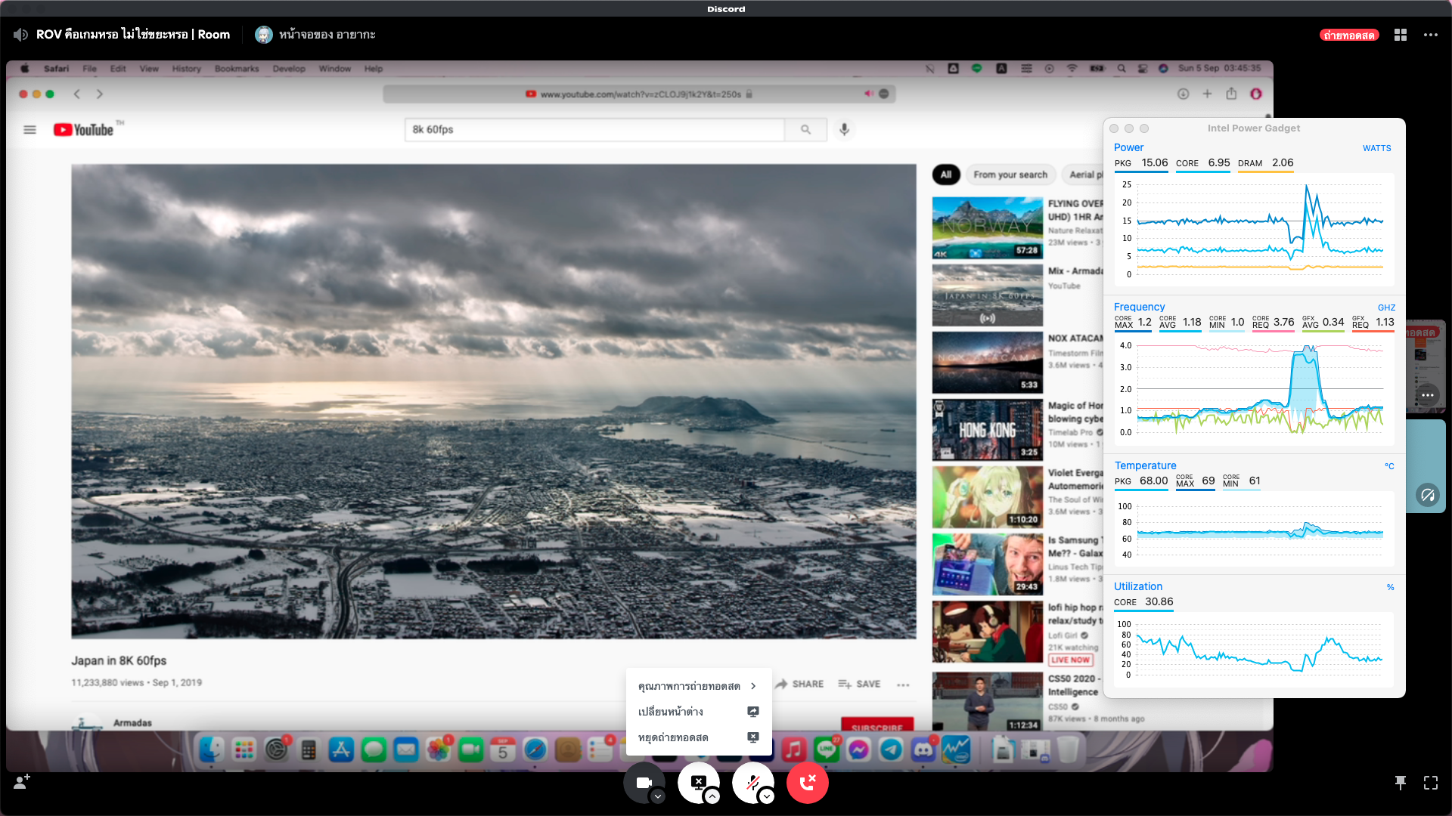Open the grid view layout icon
The height and width of the screenshot is (816, 1452).
[1401, 35]
